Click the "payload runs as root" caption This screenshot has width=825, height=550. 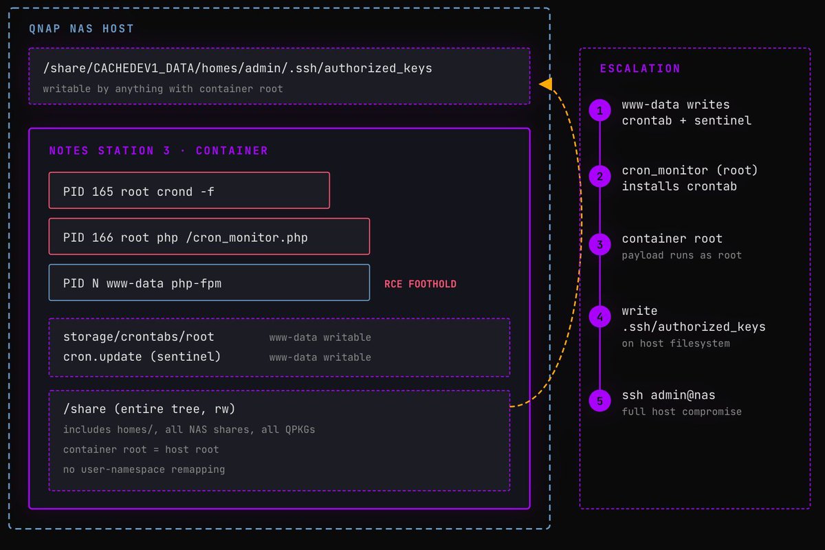(682, 255)
